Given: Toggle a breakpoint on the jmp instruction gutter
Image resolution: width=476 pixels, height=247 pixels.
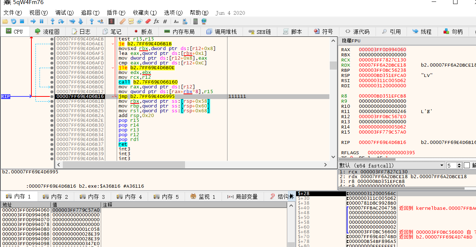Looking at the screenshot, I should click(52, 96).
